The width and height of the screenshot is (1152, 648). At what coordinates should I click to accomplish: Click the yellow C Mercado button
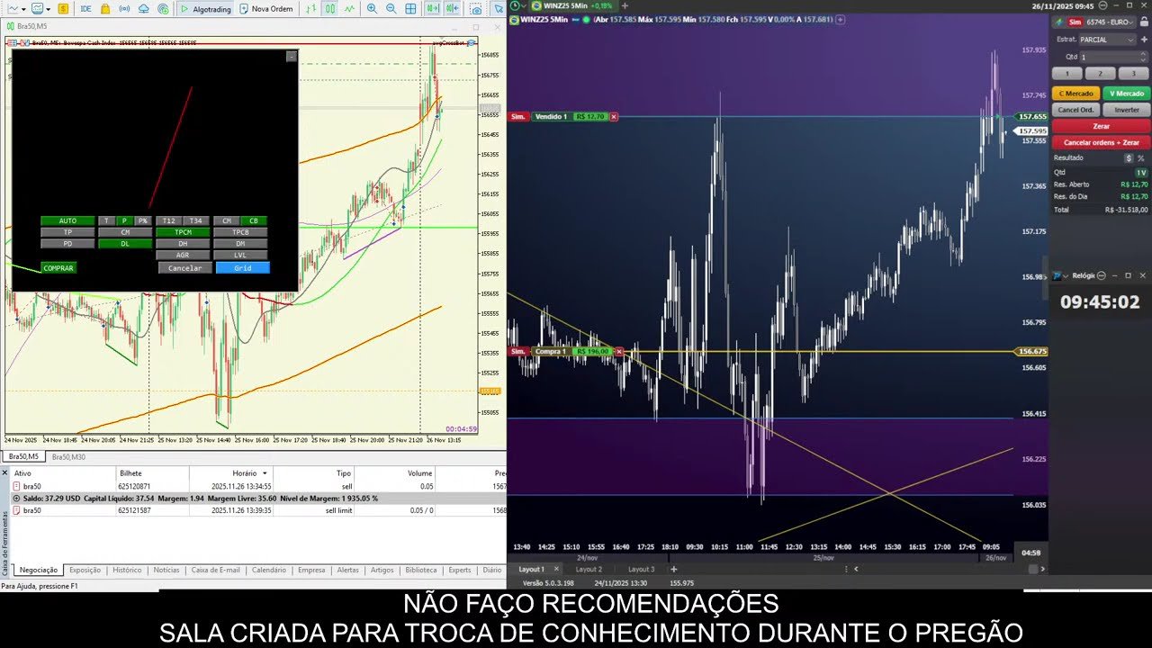tap(1075, 94)
